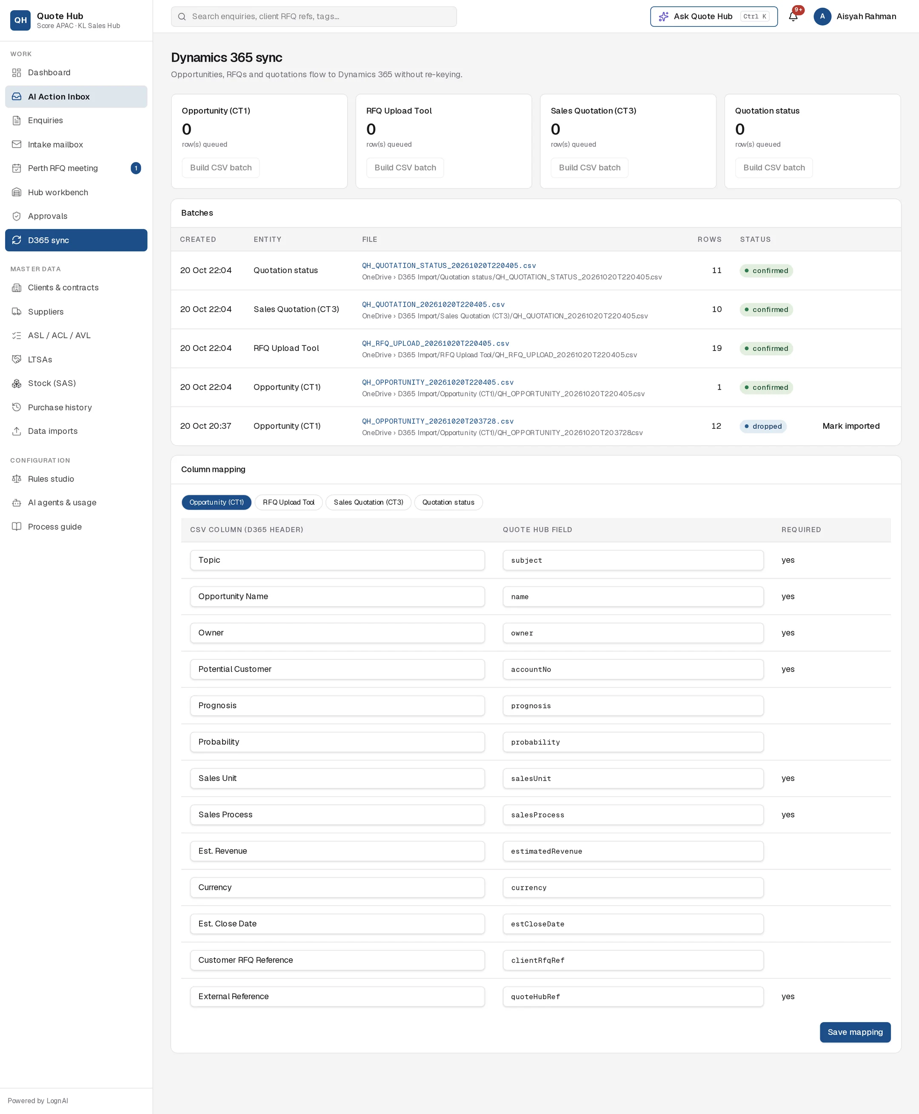Open the Dashboard sidebar icon

(x=17, y=72)
